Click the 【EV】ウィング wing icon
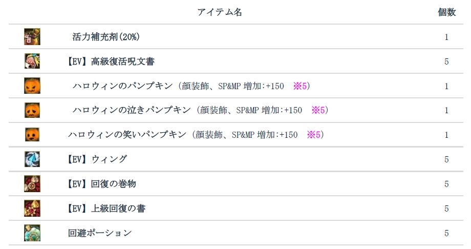 point(32,159)
